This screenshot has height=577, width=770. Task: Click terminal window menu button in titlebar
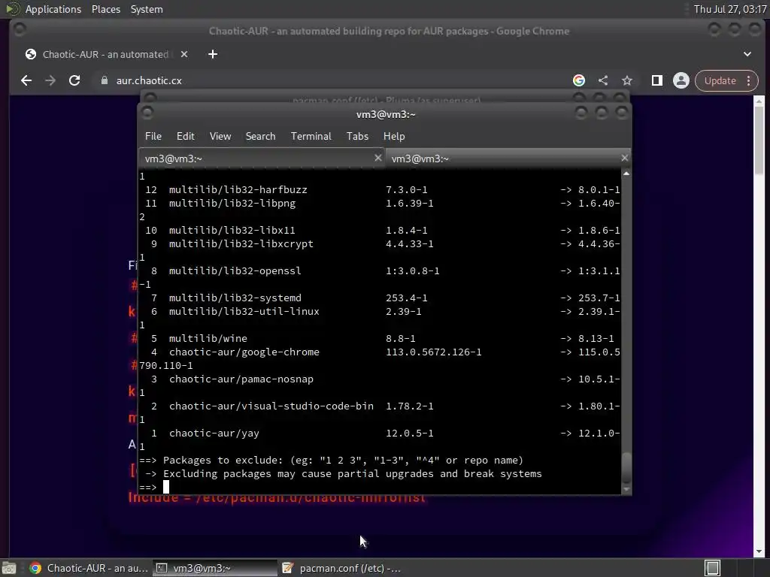pyautogui.click(x=147, y=113)
